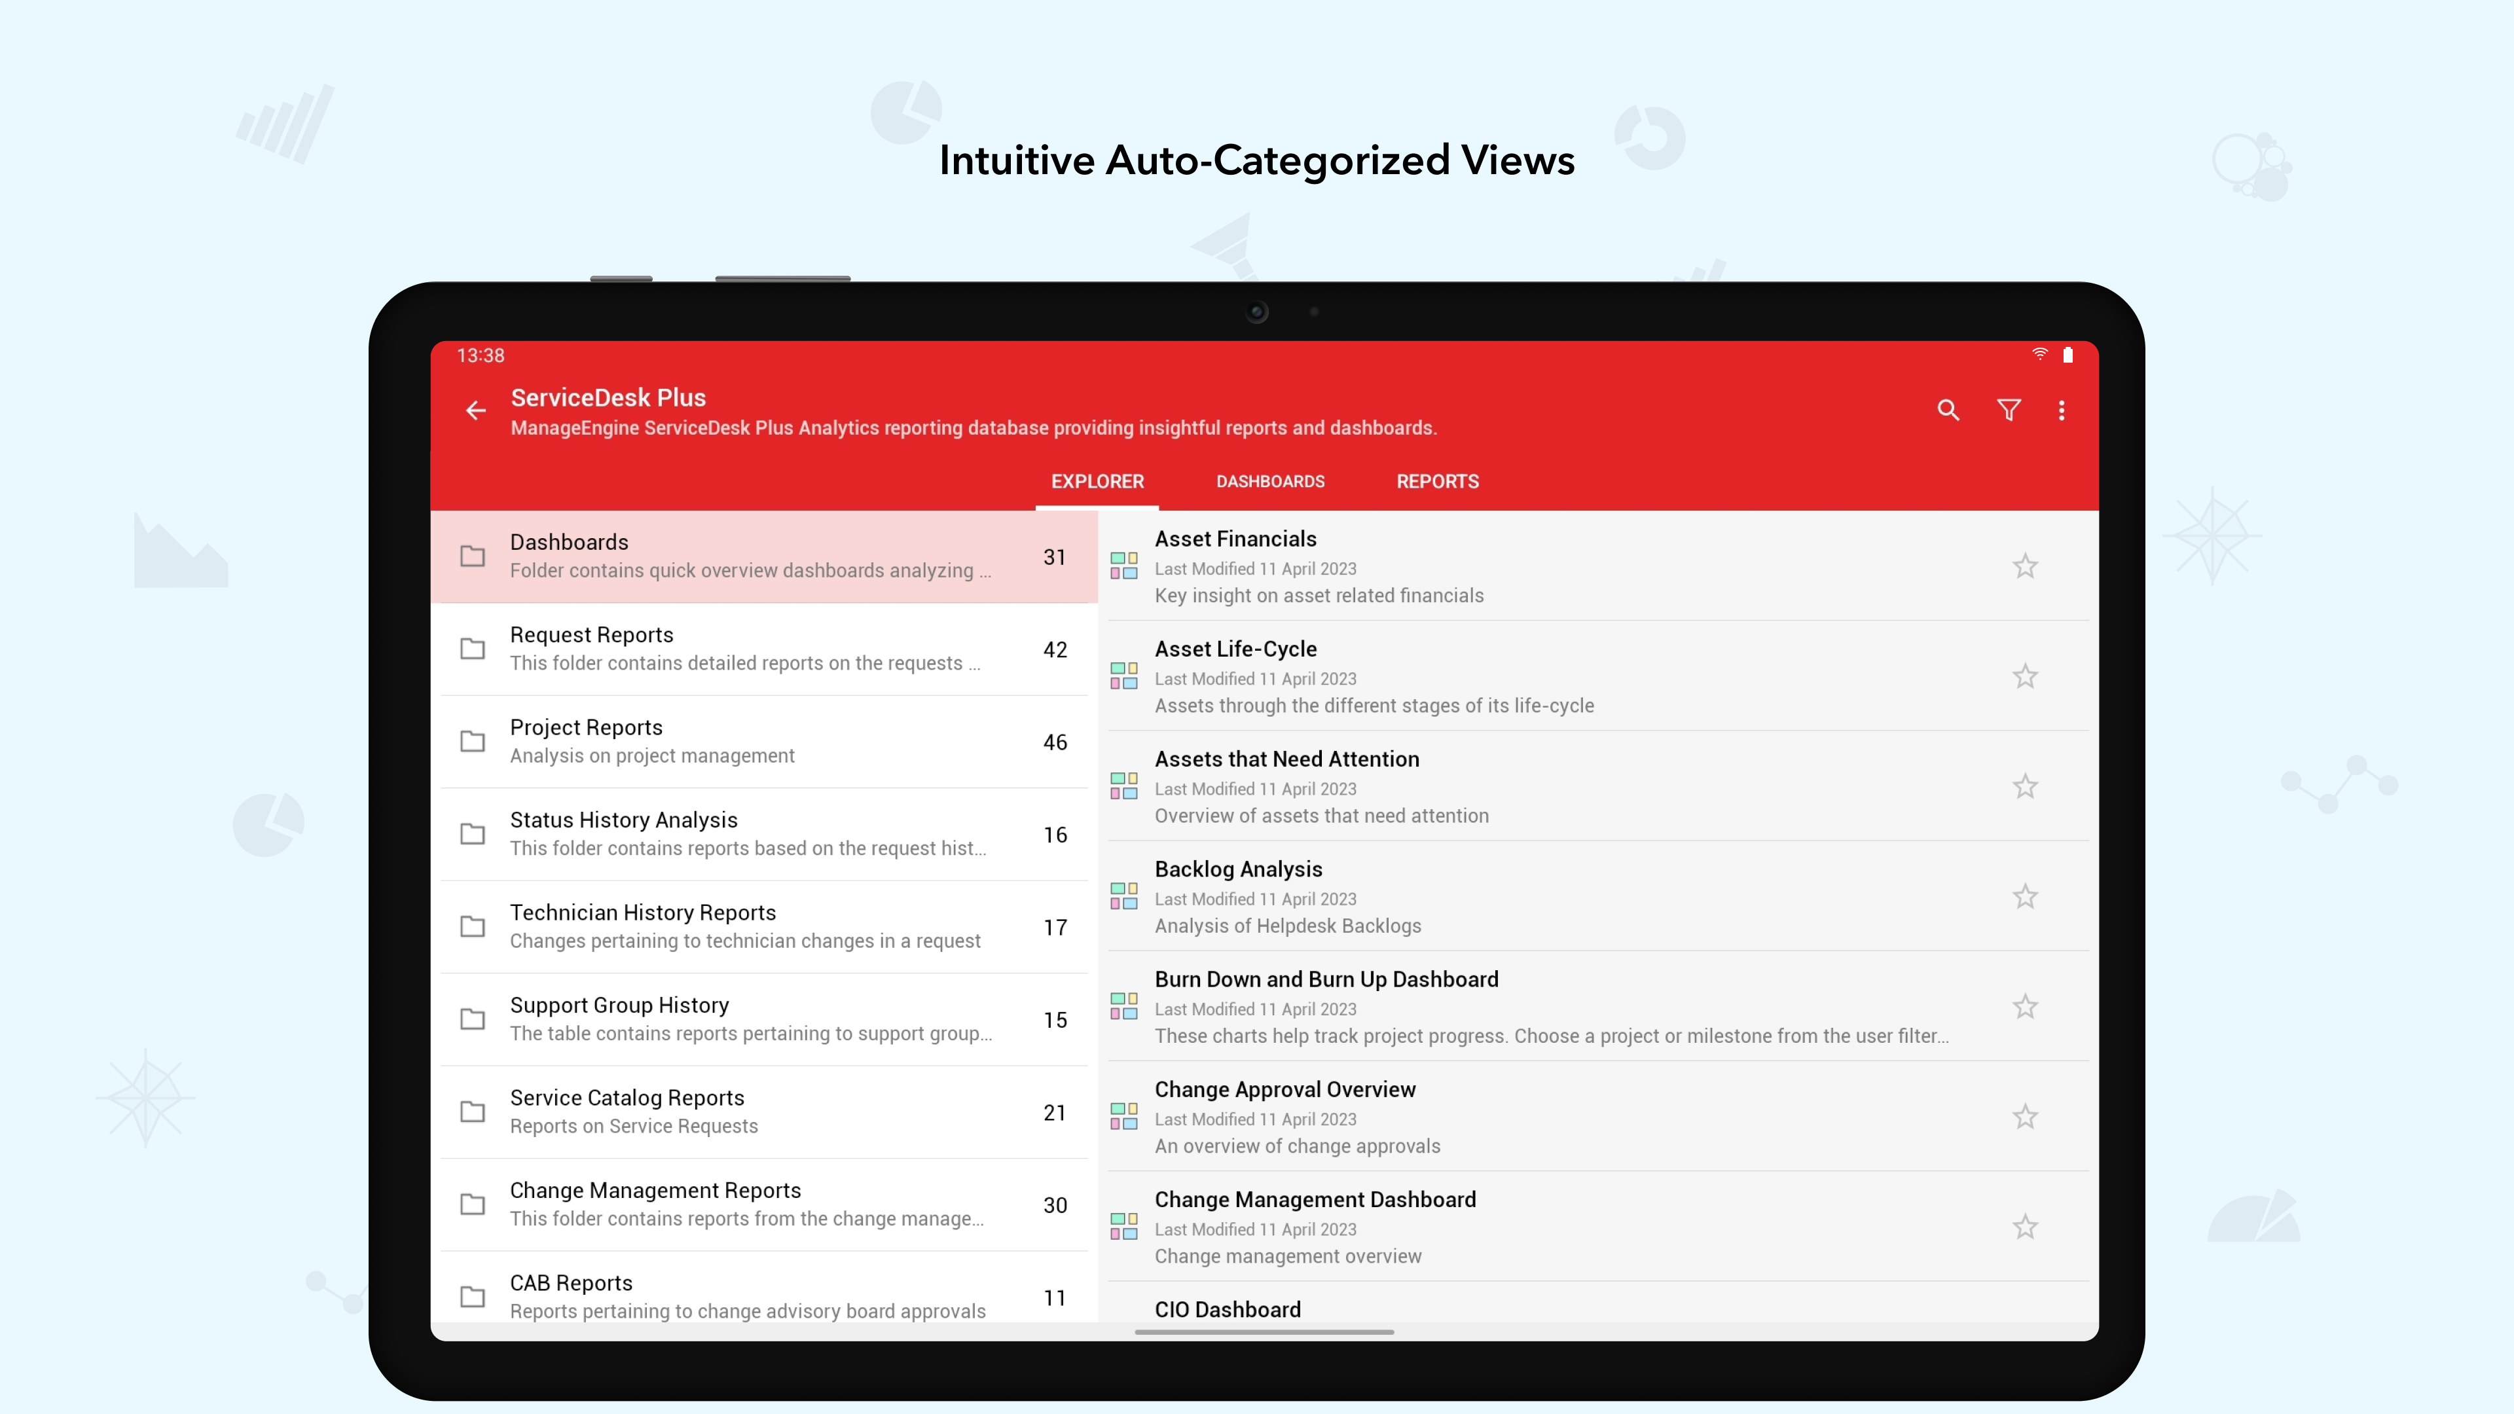Image resolution: width=2514 pixels, height=1414 pixels.
Task: Star the Burn Down and Burn Up Dashboard
Action: tap(2025, 1006)
